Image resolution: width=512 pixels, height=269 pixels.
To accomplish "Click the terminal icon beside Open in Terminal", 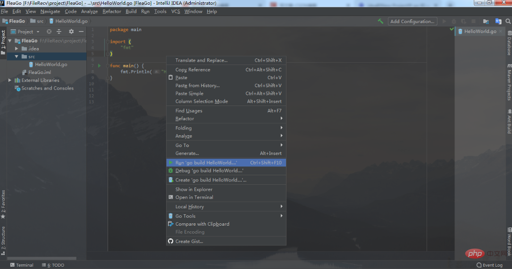I will tap(170, 197).
